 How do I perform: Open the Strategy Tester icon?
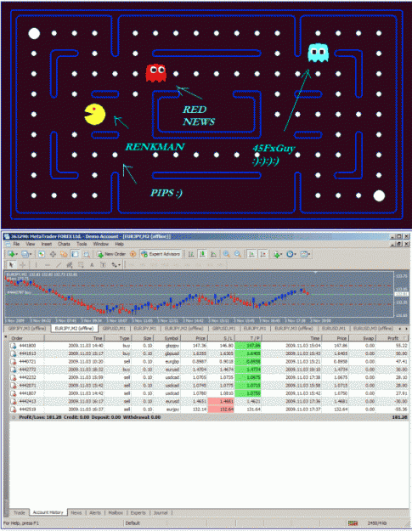(87, 254)
